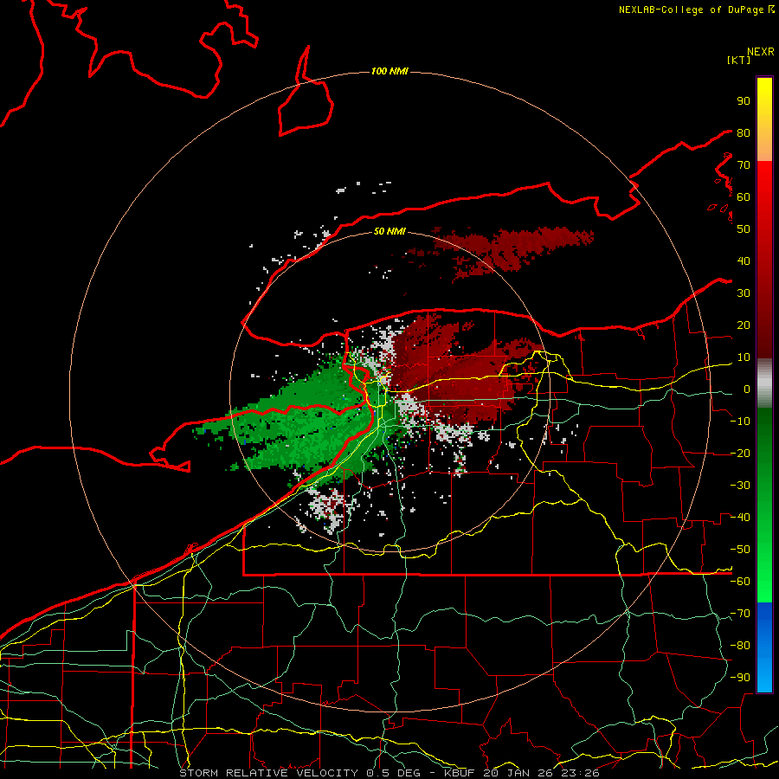Click the -50 scale value
779x779 pixels.
pyautogui.click(x=740, y=550)
